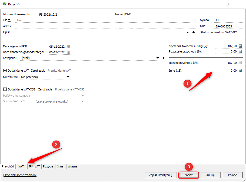Expand the Państwo konsumpcji dropdown
The height and width of the screenshot is (182, 246).
click(x=82, y=96)
